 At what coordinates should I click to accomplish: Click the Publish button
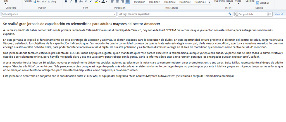click(x=28, y=1)
